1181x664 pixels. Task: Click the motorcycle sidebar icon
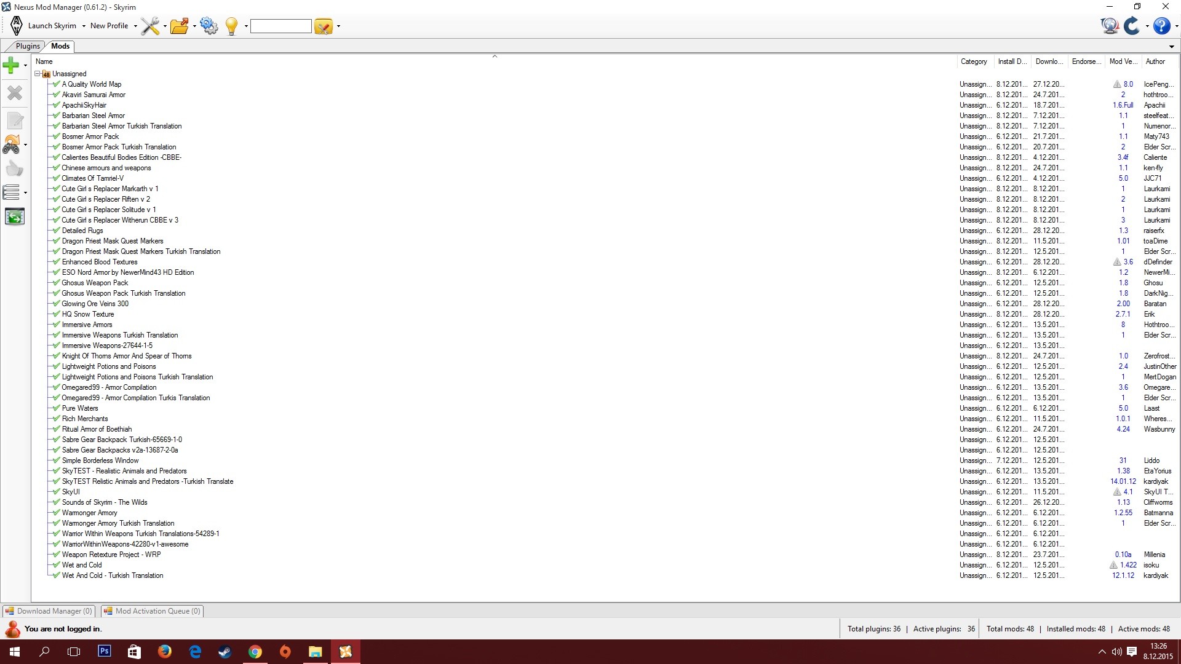(x=12, y=144)
